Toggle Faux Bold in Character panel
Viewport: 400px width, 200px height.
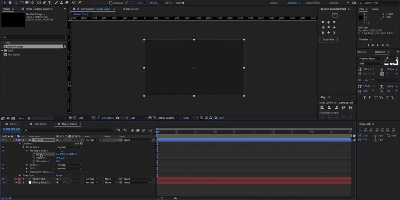click(x=364, y=97)
